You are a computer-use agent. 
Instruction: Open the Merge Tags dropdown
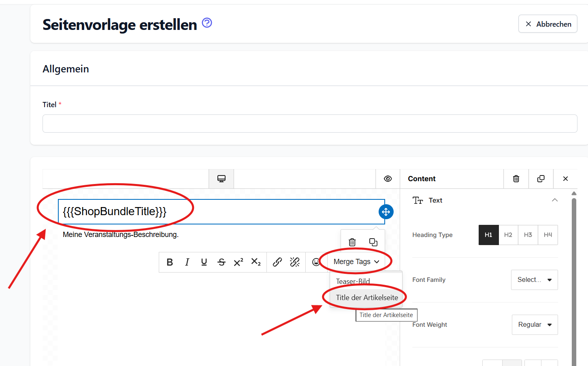[x=356, y=262]
